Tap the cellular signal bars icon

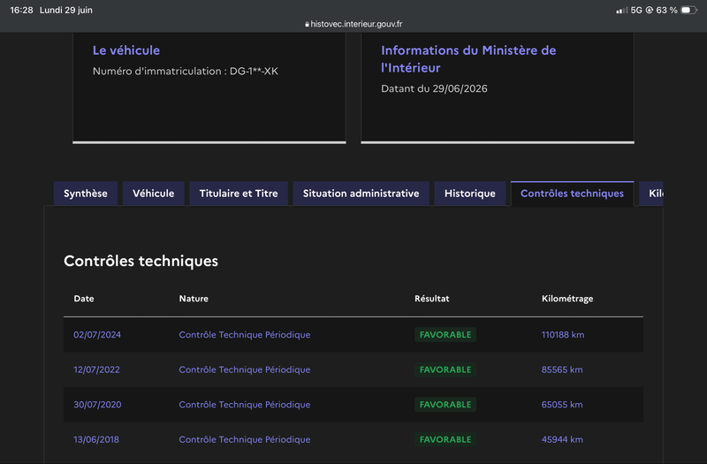coord(622,10)
